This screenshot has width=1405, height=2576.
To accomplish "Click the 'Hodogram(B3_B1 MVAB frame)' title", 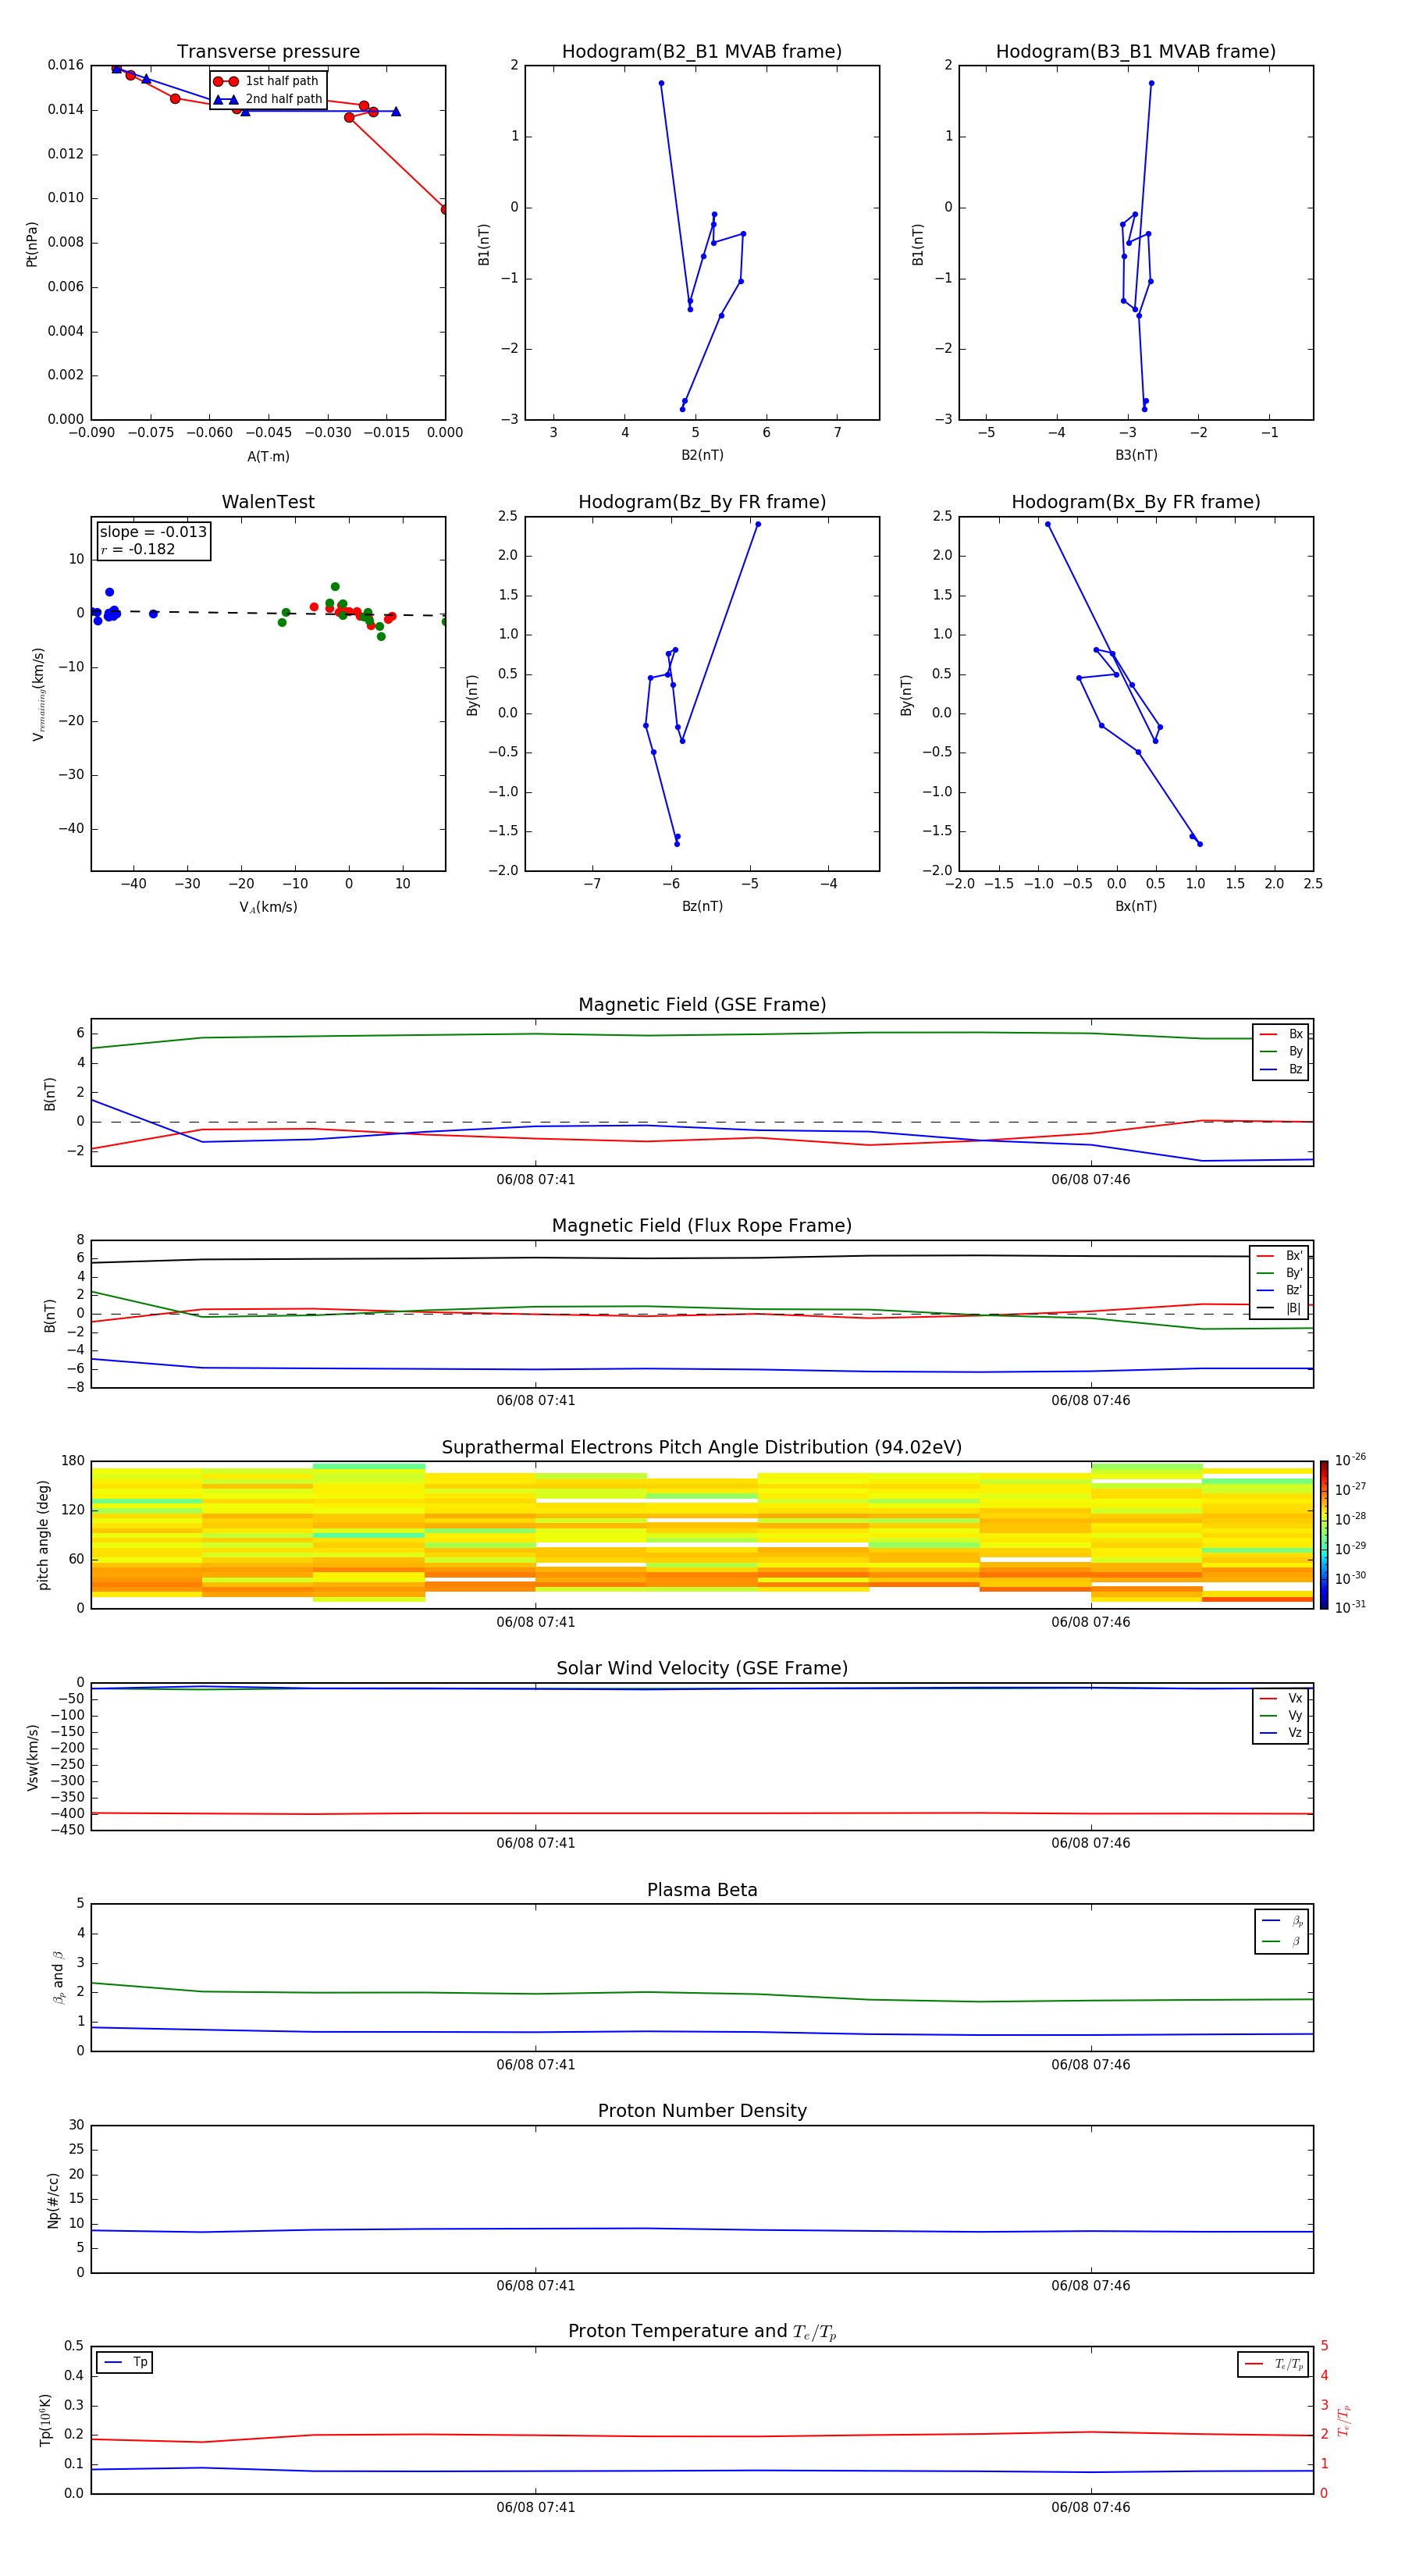I will 1136,52.
